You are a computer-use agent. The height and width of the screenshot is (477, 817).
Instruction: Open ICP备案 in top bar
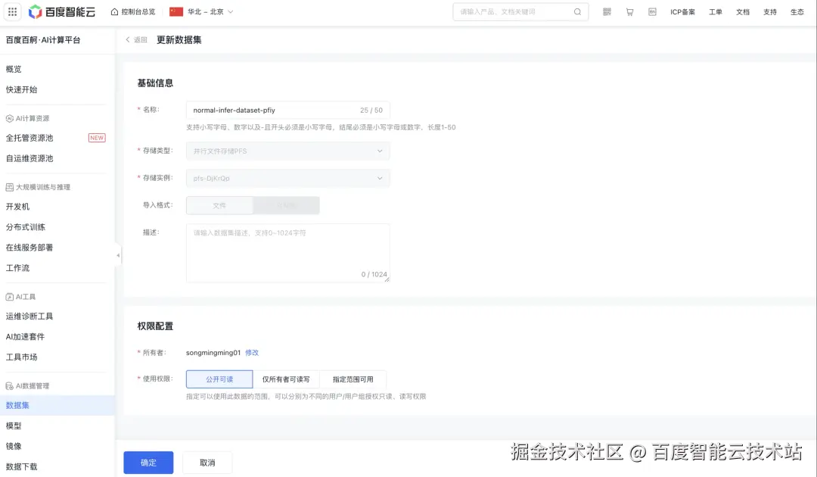pos(682,12)
